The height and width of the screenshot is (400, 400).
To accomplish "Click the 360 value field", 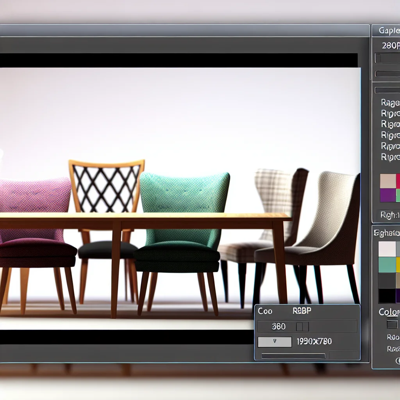I will (278, 327).
